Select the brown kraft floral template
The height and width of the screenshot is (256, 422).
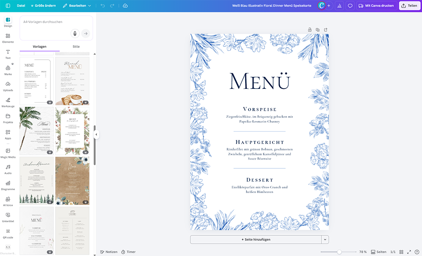tap(73, 181)
